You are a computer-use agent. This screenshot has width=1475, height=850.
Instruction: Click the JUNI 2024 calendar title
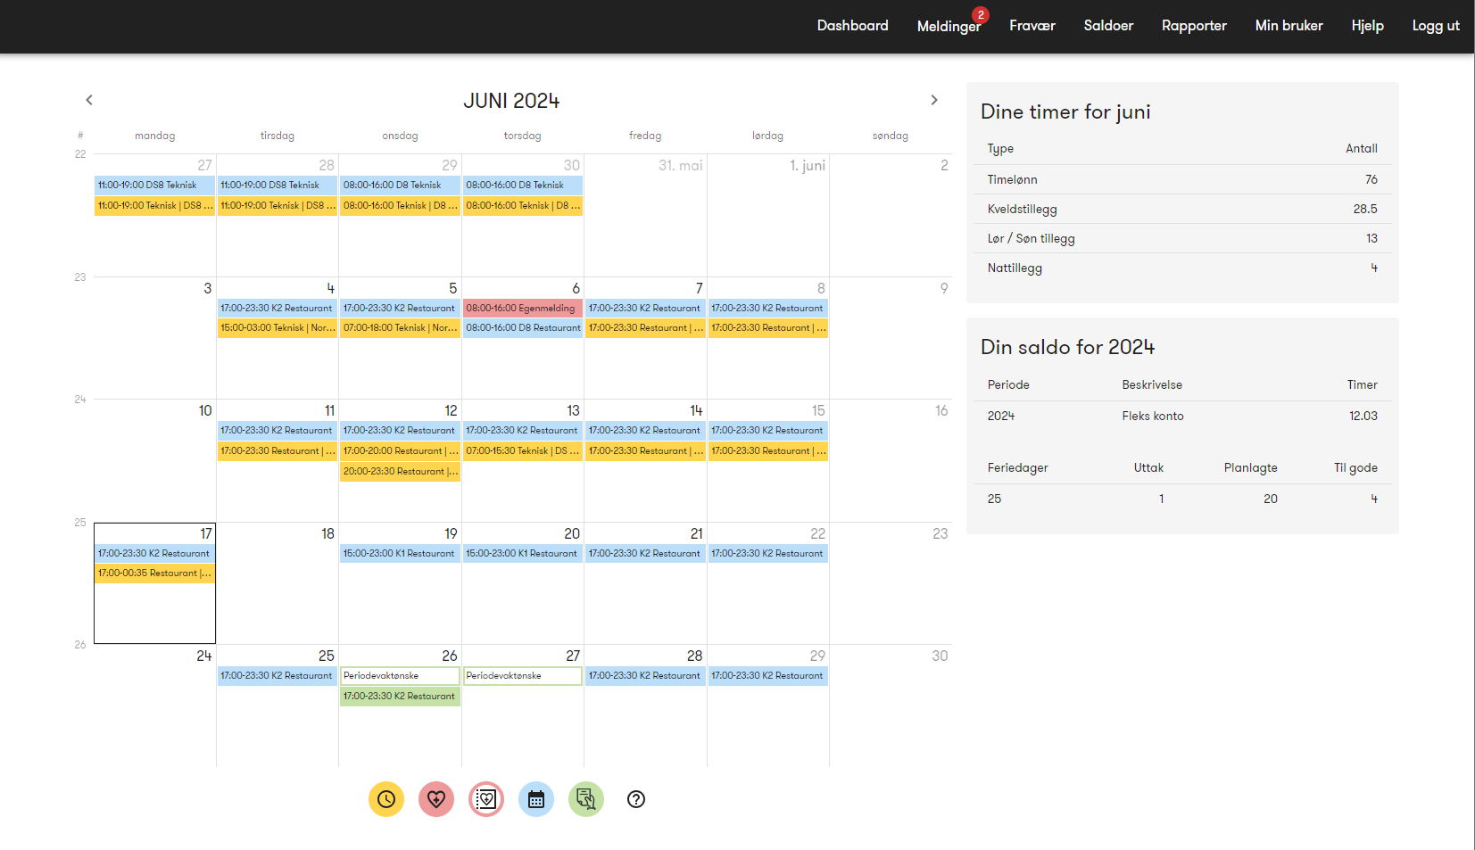click(511, 101)
